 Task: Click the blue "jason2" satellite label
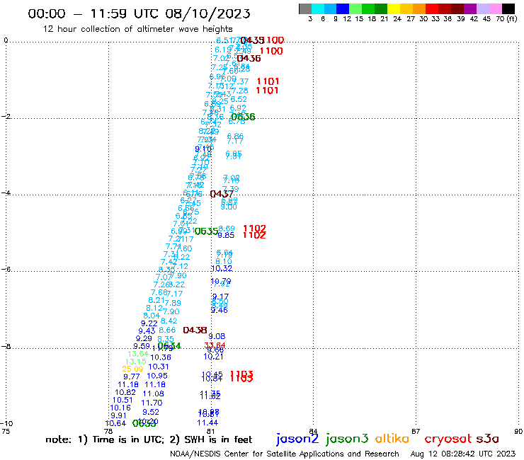click(x=297, y=439)
